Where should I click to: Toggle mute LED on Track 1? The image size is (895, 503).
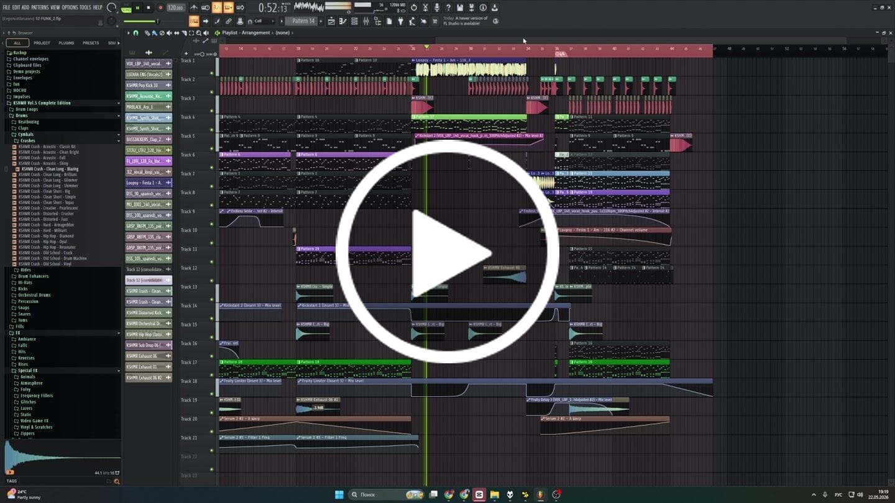click(212, 73)
